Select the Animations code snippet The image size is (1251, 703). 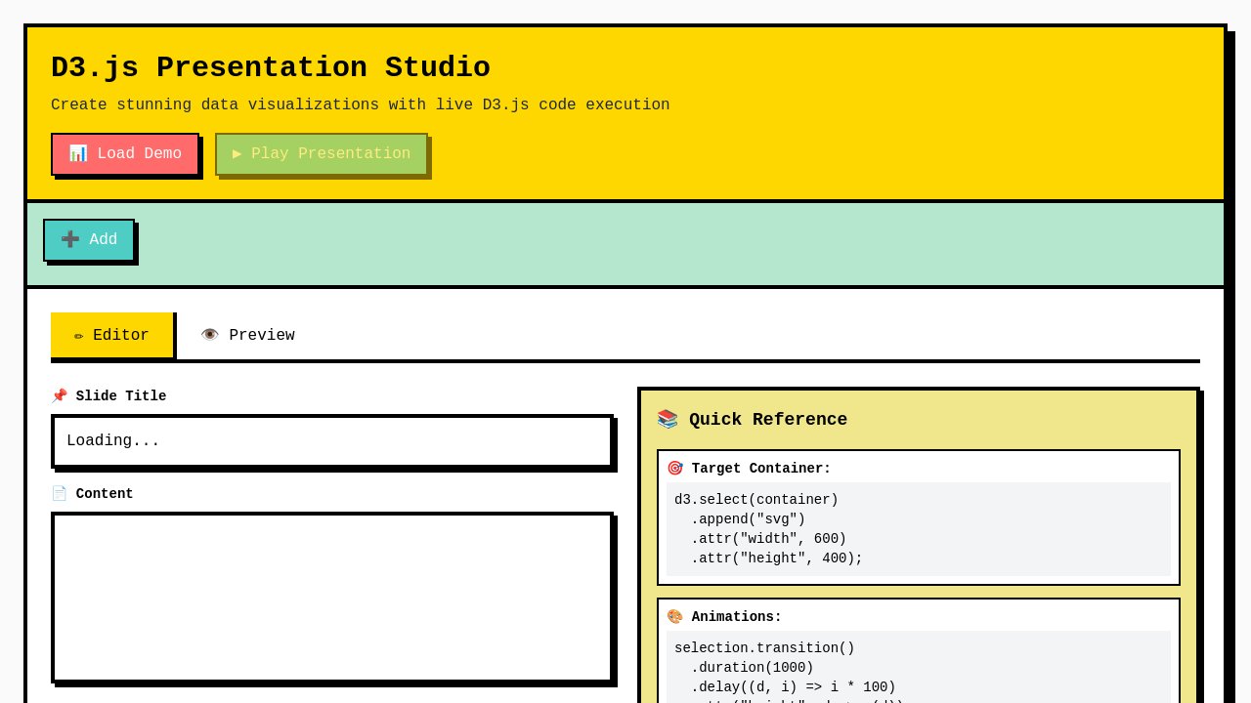(919, 667)
